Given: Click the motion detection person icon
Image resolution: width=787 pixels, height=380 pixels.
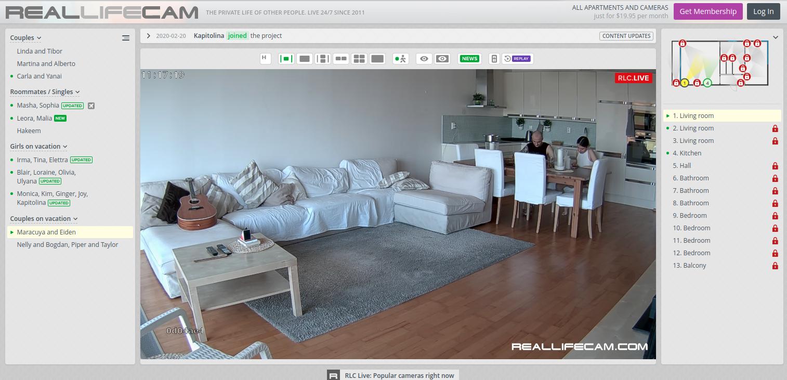Looking at the screenshot, I should [x=400, y=58].
